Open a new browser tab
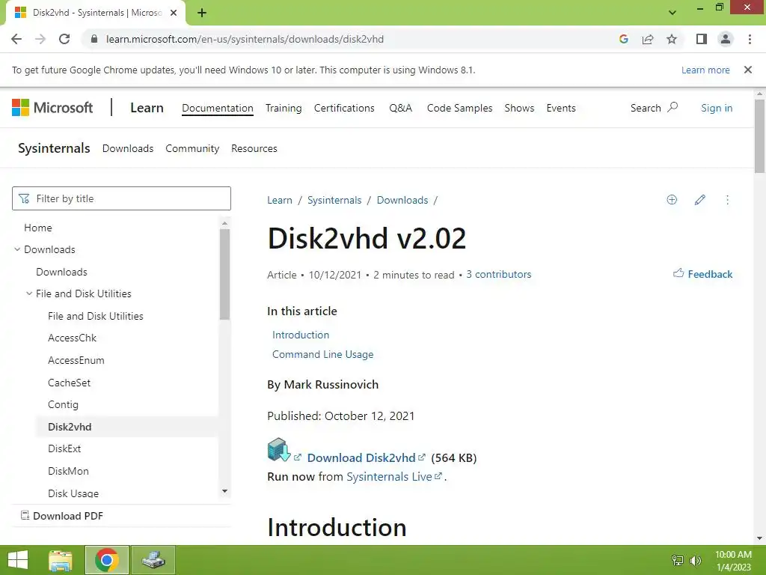Viewport: 766px width, 575px height. [202, 13]
